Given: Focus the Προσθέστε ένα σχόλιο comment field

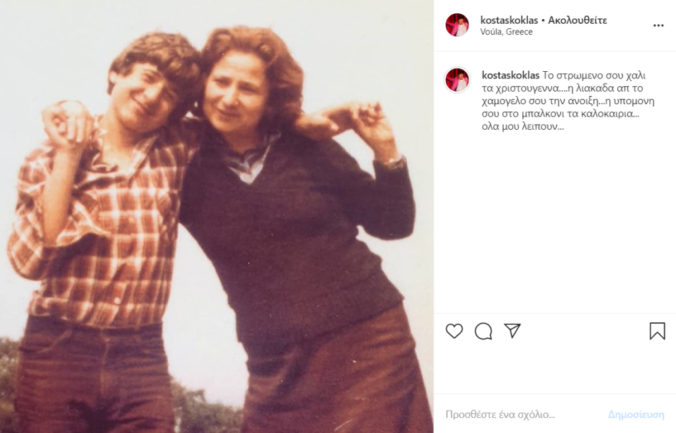Looking at the screenshot, I should [x=522, y=415].
